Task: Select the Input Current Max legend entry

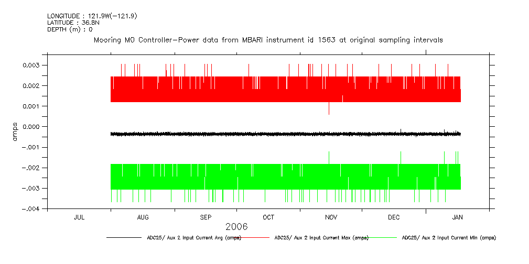Action: click(x=321, y=238)
